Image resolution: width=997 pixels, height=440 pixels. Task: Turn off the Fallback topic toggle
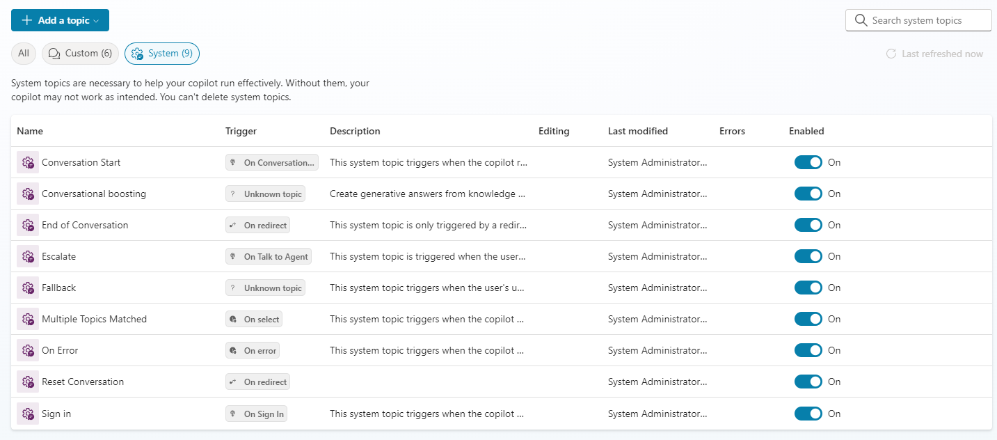(808, 288)
